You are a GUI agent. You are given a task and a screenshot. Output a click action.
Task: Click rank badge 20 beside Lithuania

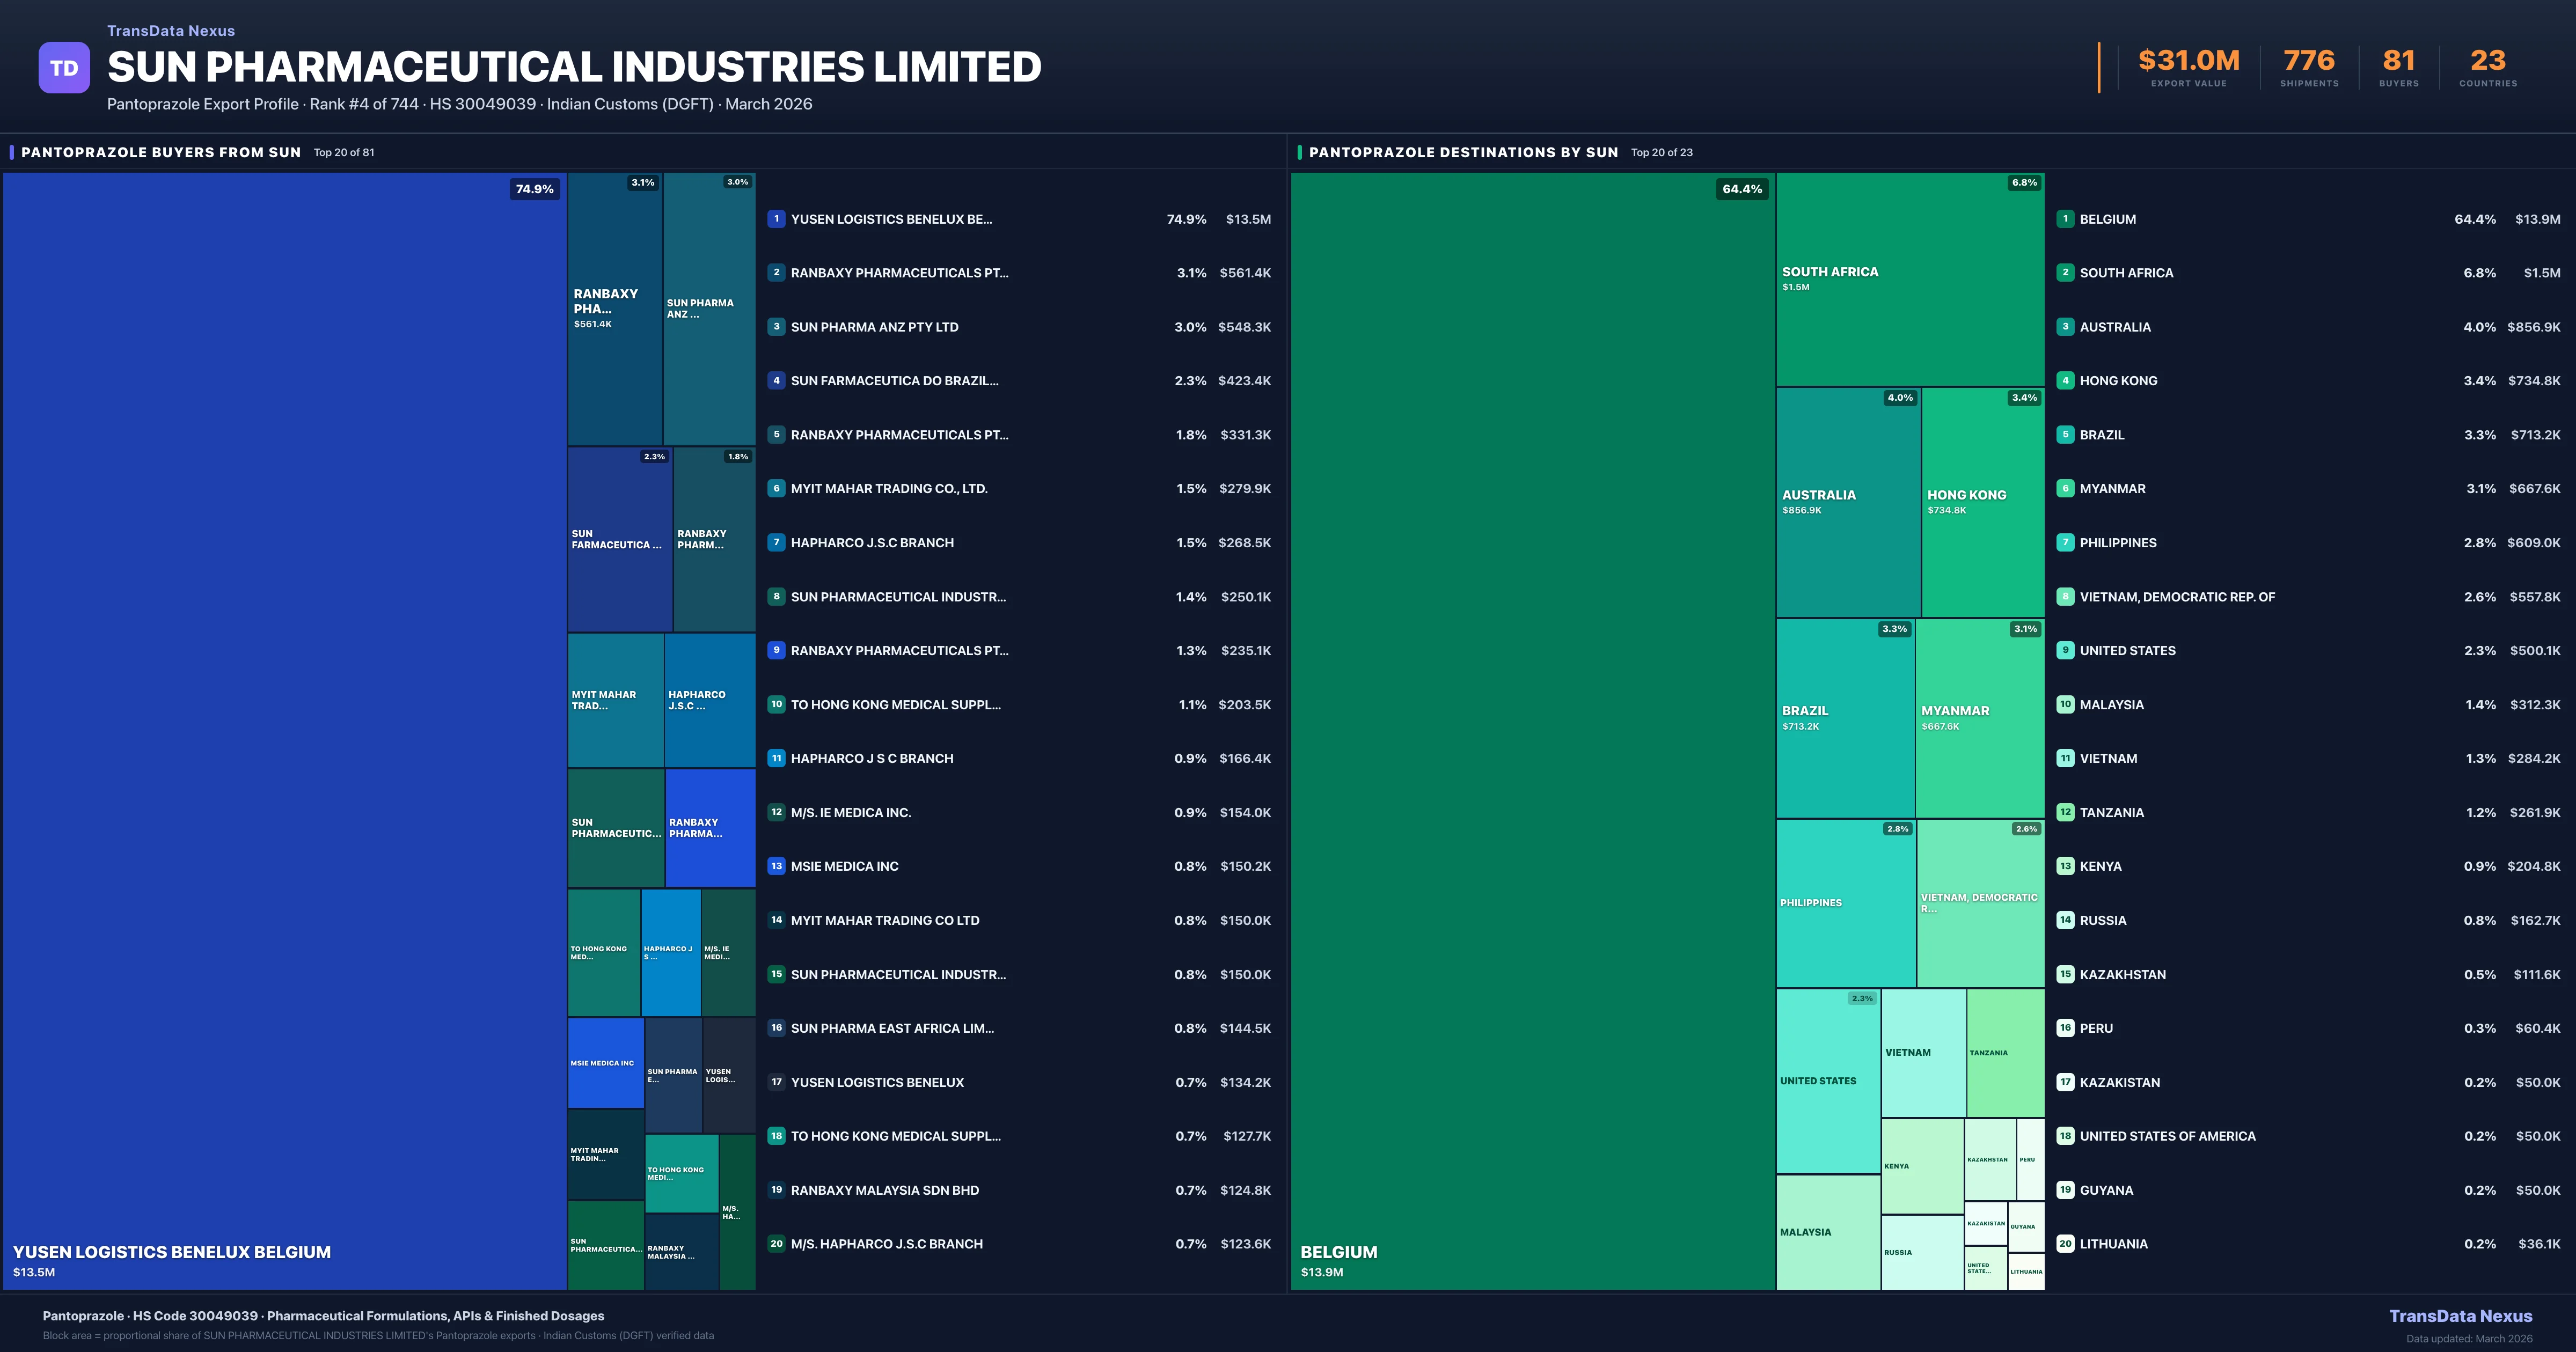[x=2065, y=1244]
